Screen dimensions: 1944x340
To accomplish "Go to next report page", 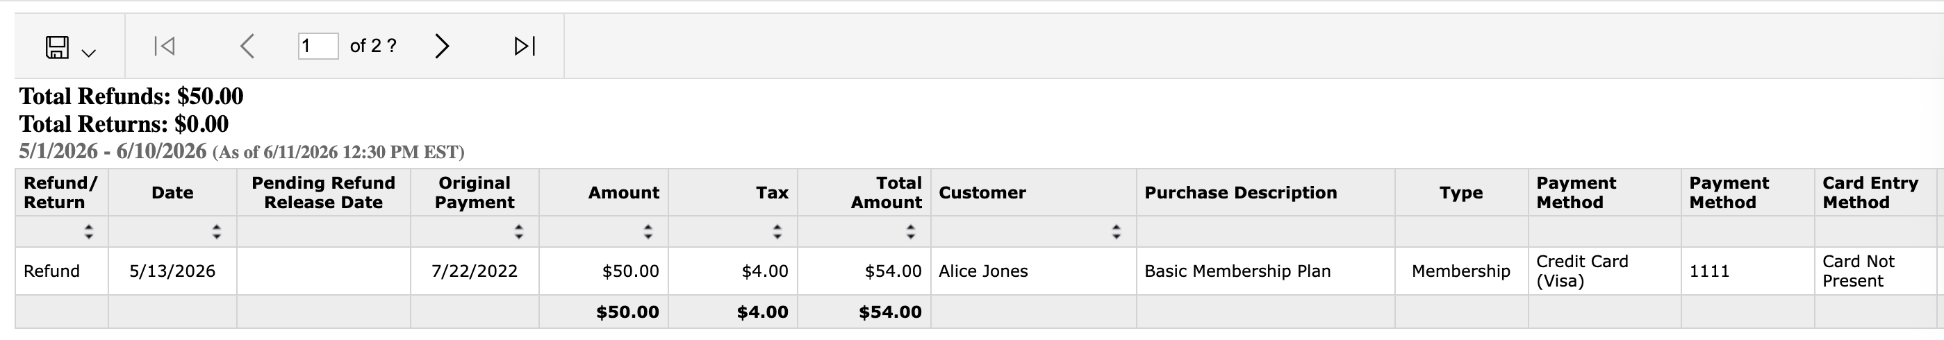I will point(441,46).
